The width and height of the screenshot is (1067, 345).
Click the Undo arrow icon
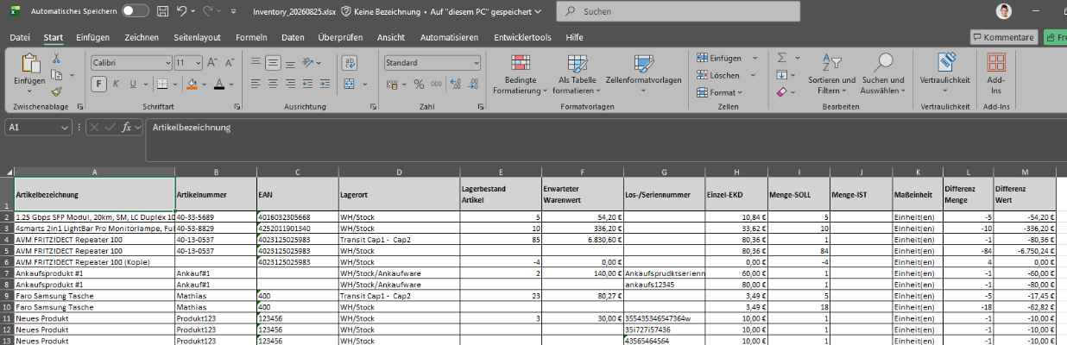click(182, 11)
